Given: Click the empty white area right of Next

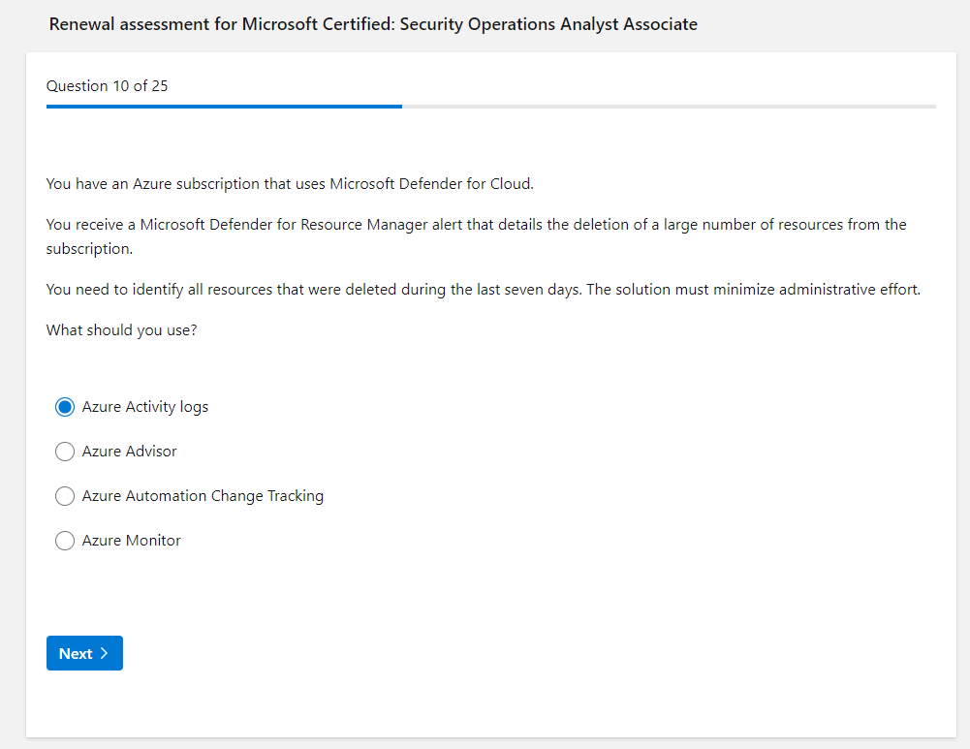Looking at the screenshot, I should 485,653.
